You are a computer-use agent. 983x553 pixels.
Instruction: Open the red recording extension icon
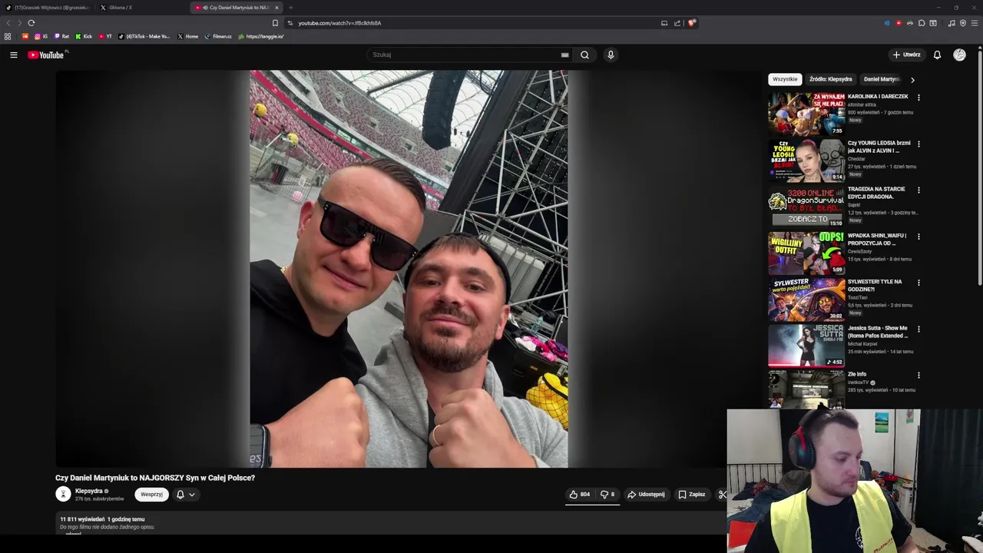click(x=899, y=23)
